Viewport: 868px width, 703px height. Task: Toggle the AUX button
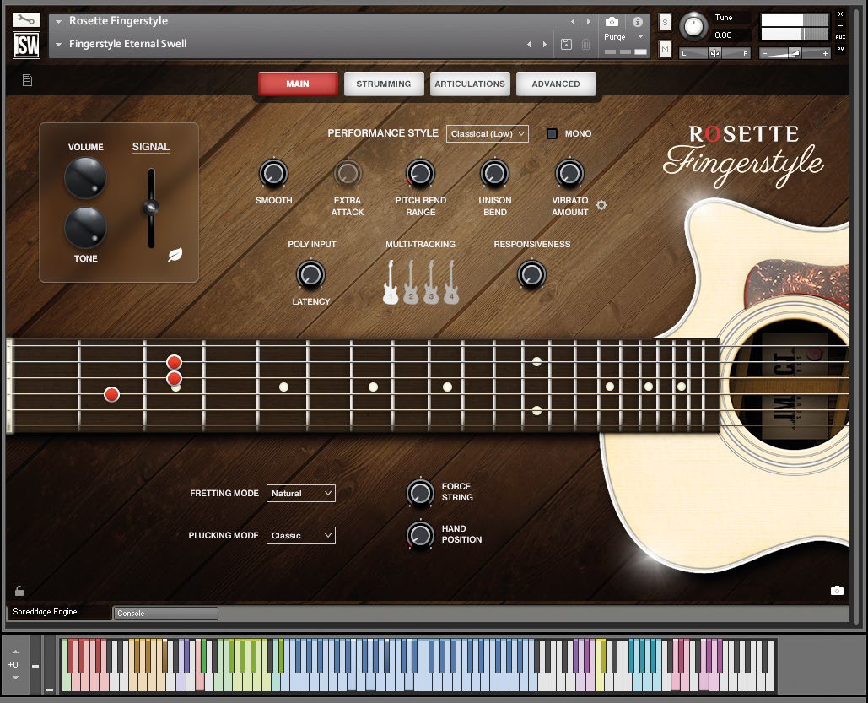pos(840,37)
